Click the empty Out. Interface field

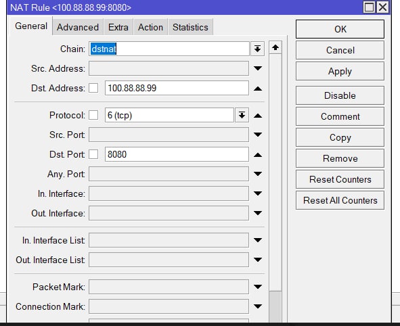pyautogui.click(x=169, y=213)
